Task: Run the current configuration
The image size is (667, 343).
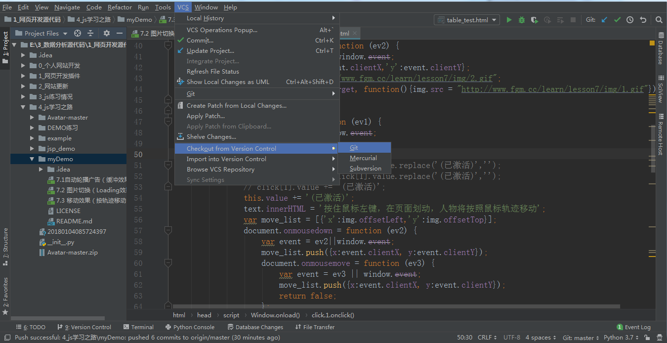Action: coord(509,19)
